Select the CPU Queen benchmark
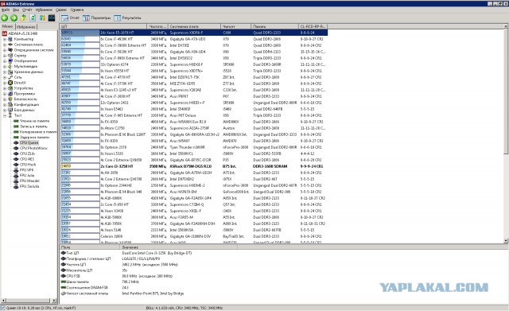 29,143
